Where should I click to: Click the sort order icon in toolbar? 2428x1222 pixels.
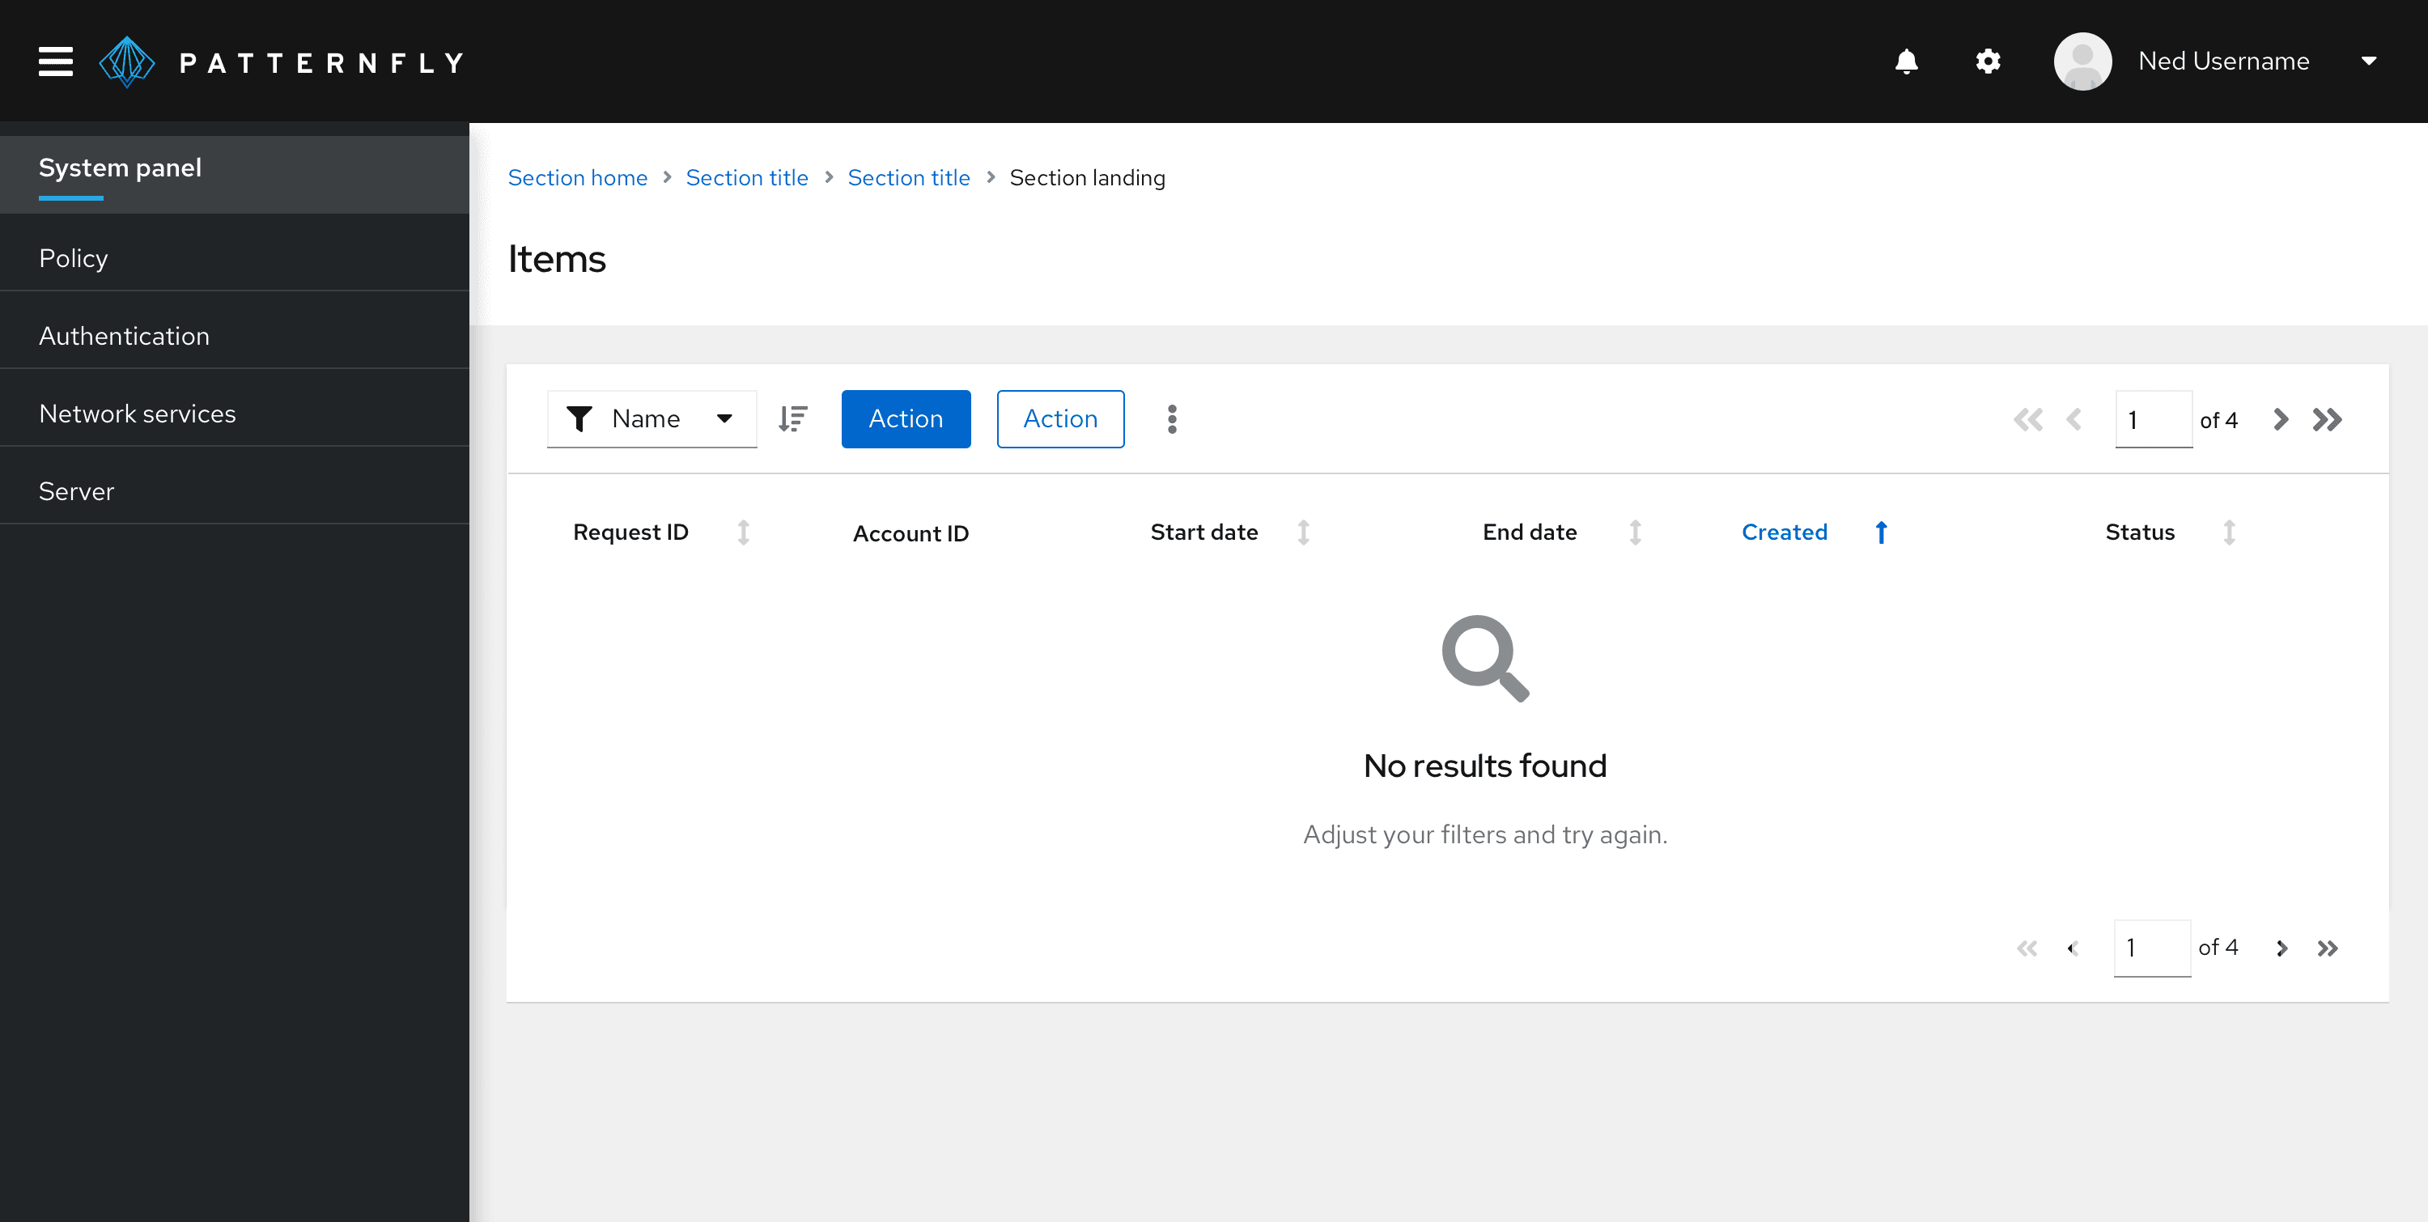point(792,419)
